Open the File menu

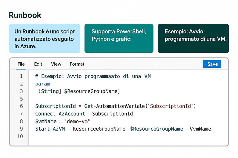[21, 64]
